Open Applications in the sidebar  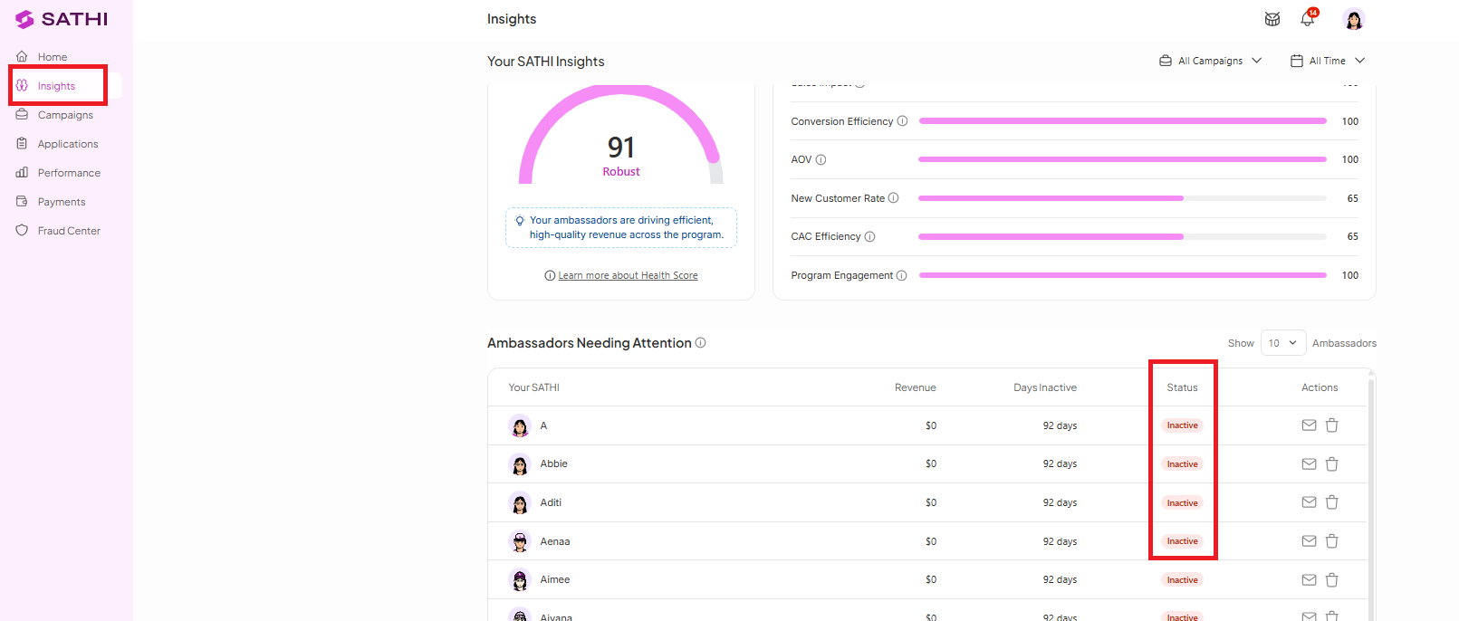coord(68,144)
